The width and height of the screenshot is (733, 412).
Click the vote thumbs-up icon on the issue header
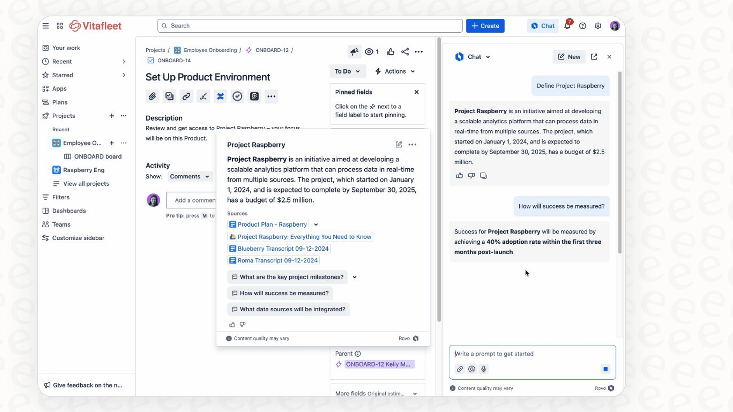(390, 51)
